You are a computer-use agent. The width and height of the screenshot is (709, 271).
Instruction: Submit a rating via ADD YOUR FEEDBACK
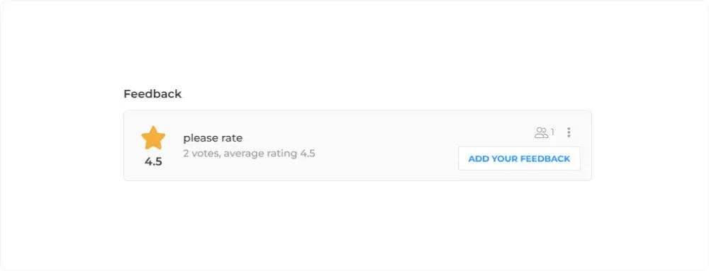click(519, 158)
